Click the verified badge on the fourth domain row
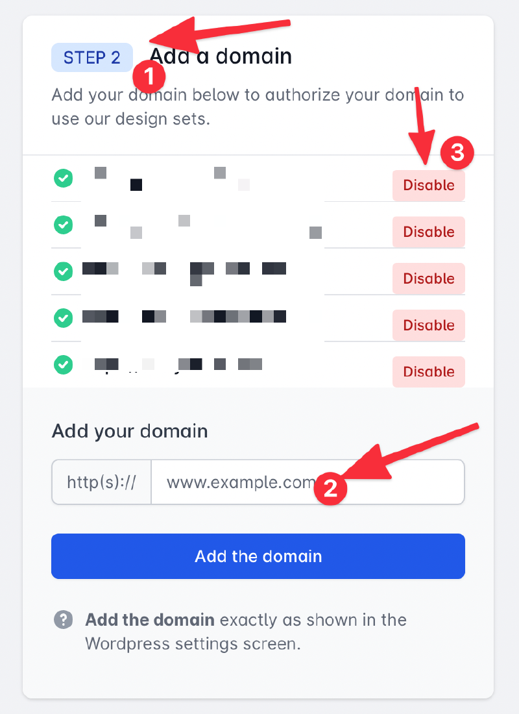The height and width of the screenshot is (714, 519). tap(63, 318)
